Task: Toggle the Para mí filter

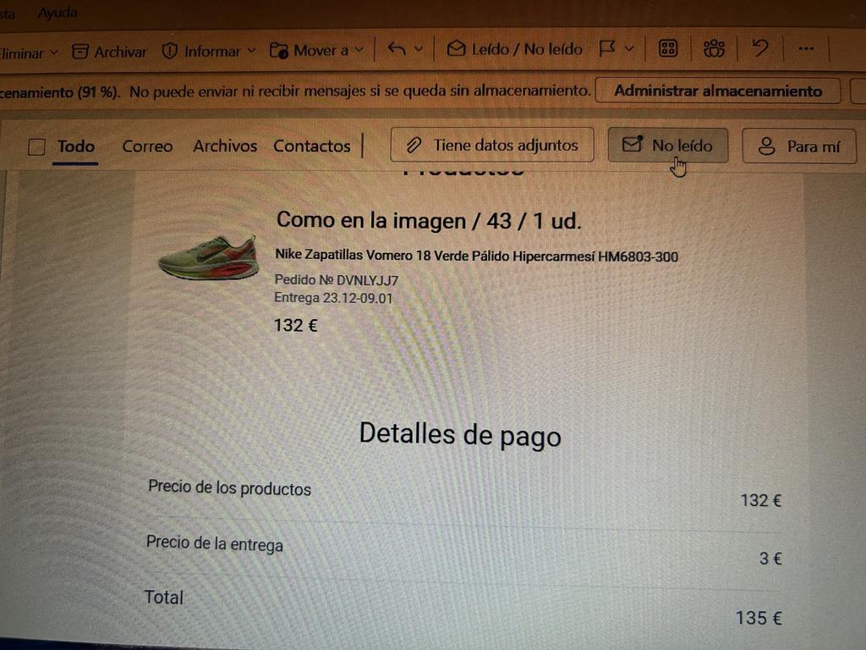Action: (x=798, y=146)
